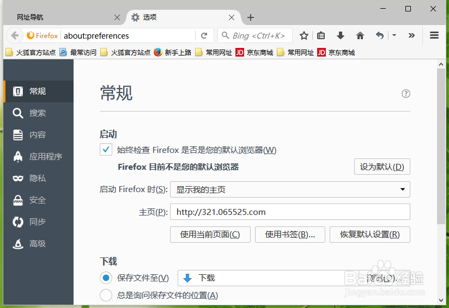The image size is (449, 308).
Task: Open 启动 Firefox 时 dropdown
Action: click(290, 189)
